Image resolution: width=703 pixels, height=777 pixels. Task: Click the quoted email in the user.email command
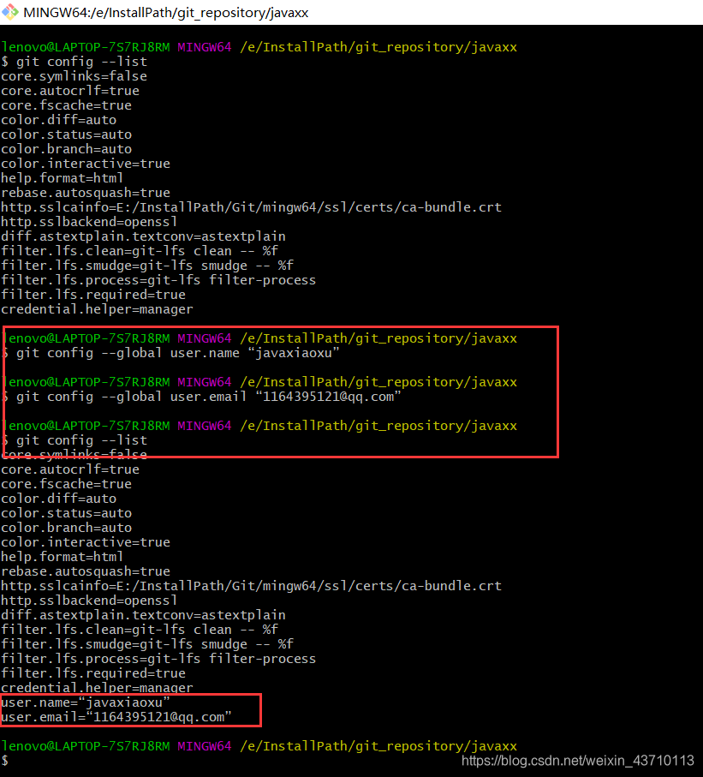click(x=327, y=397)
